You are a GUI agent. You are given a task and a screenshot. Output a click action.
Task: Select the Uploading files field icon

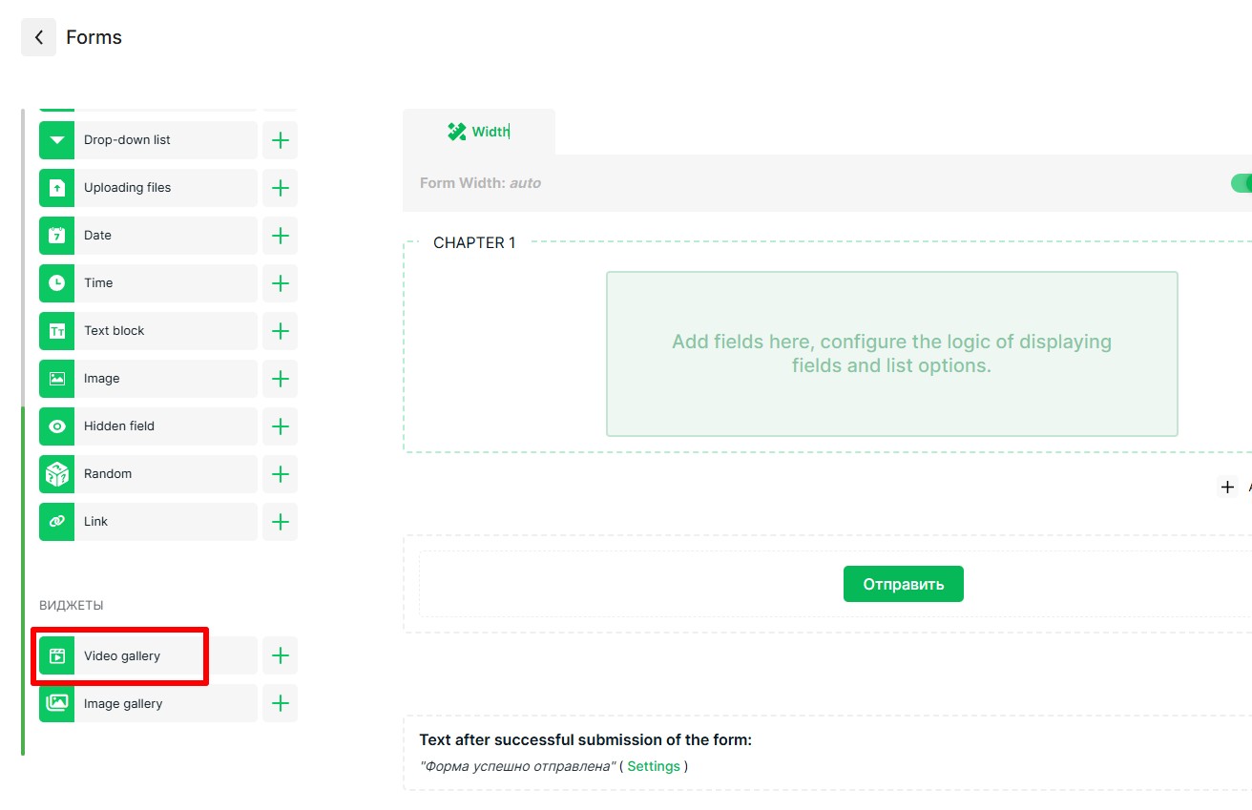(x=56, y=188)
